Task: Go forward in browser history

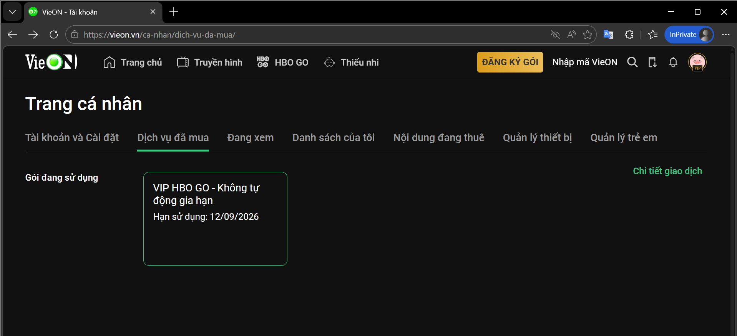Action: [x=33, y=35]
